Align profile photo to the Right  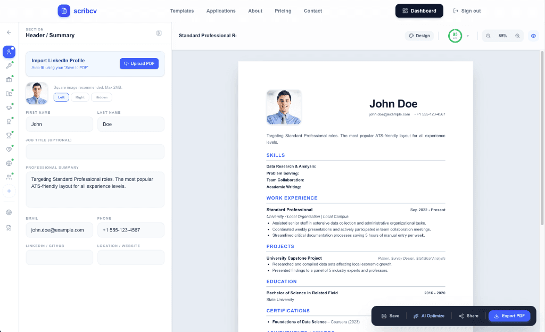point(80,97)
